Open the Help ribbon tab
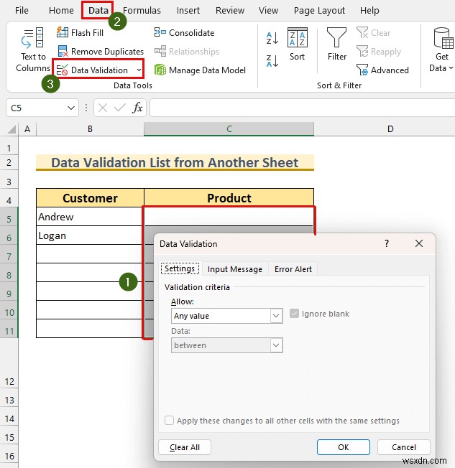 pos(369,11)
